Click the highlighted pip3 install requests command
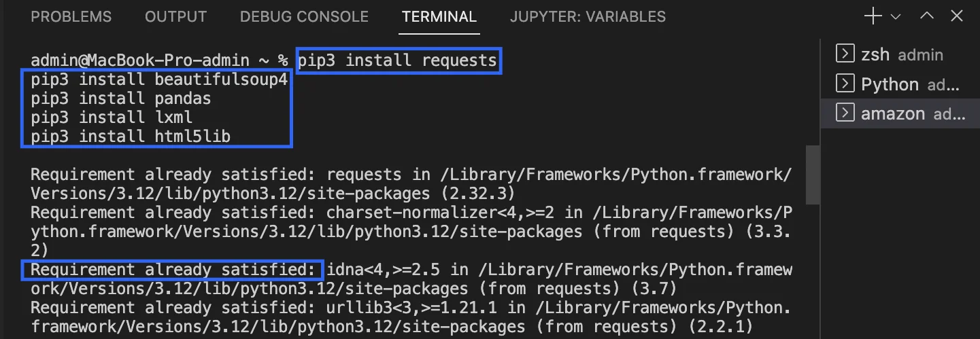The height and width of the screenshot is (339, 980). point(399,60)
